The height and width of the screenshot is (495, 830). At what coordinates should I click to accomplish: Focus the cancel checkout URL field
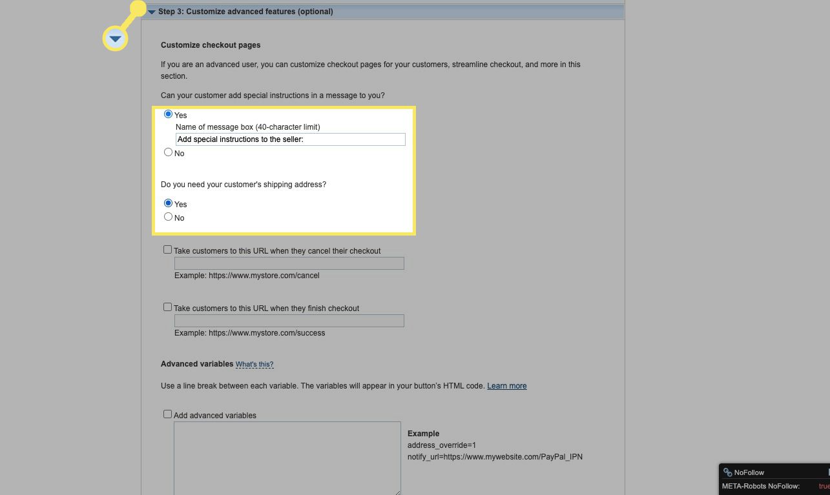click(x=289, y=263)
